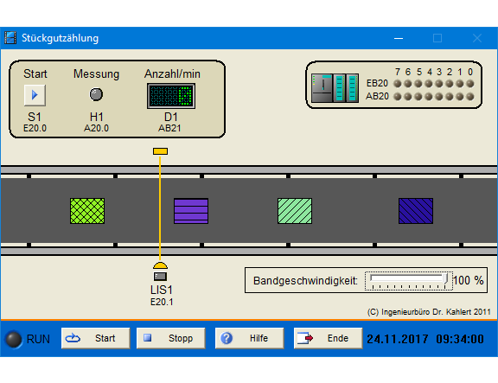Toggle EB20 bit 7 LED

pos(398,84)
